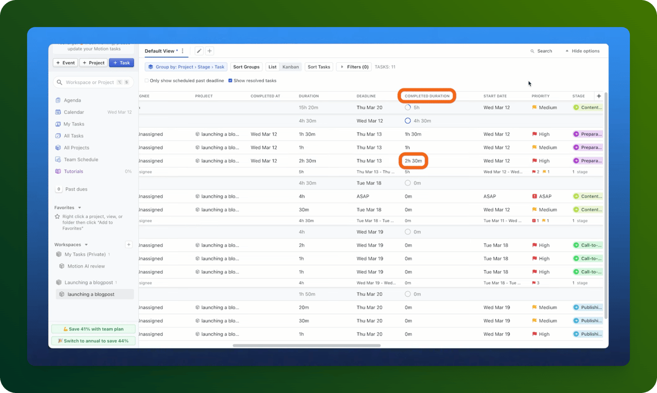Click Switch to annual to save 44%

93,341
